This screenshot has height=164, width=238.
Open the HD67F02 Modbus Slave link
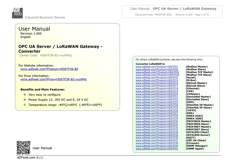click(x=157, y=69)
